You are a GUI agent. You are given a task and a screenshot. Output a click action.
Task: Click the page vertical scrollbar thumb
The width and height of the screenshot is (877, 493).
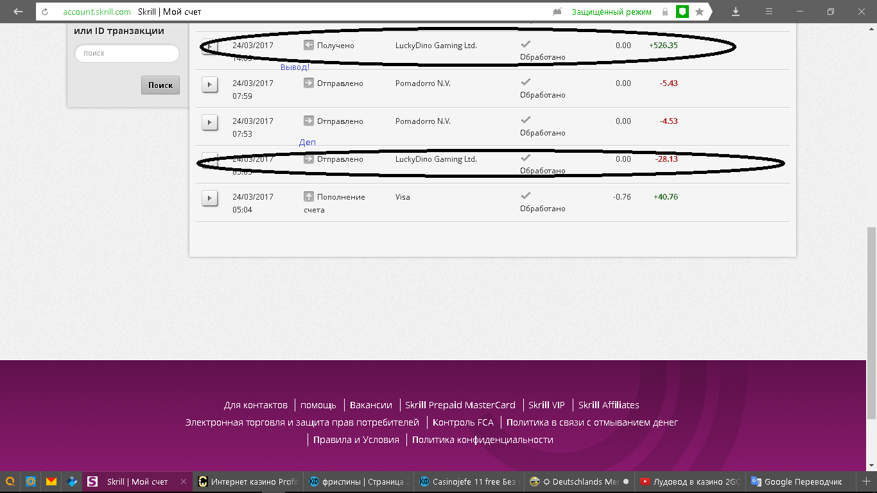point(871,322)
